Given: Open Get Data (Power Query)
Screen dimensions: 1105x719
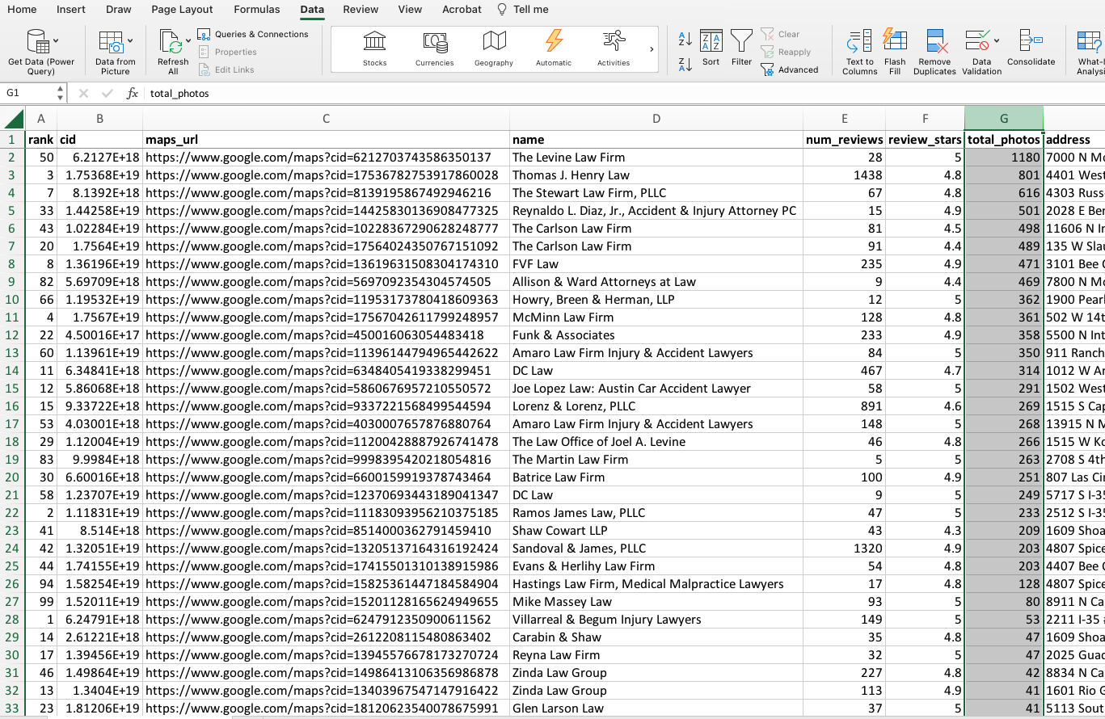Looking at the screenshot, I should (x=40, y=51).
